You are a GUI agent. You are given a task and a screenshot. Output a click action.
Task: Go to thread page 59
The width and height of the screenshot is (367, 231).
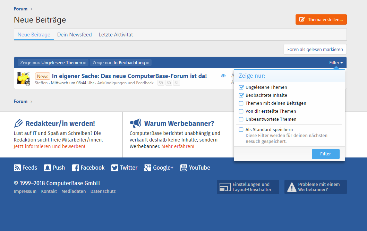pos(161,83)
